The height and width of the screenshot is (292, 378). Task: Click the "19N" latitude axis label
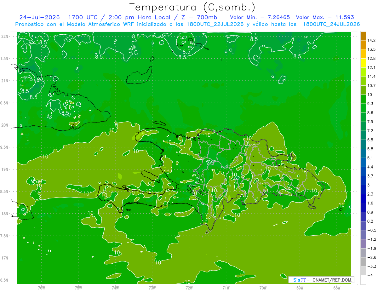[5, 169]
